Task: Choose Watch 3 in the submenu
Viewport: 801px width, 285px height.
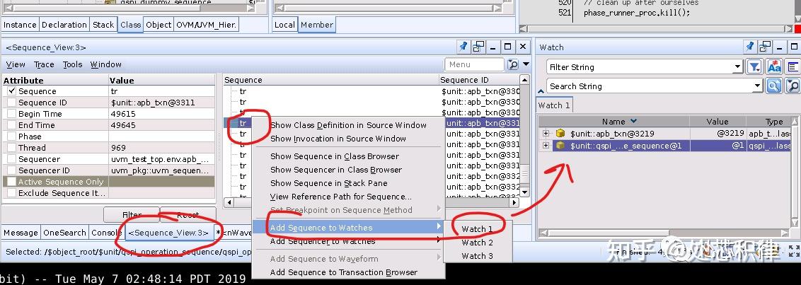Action: (x=477, y=256)
